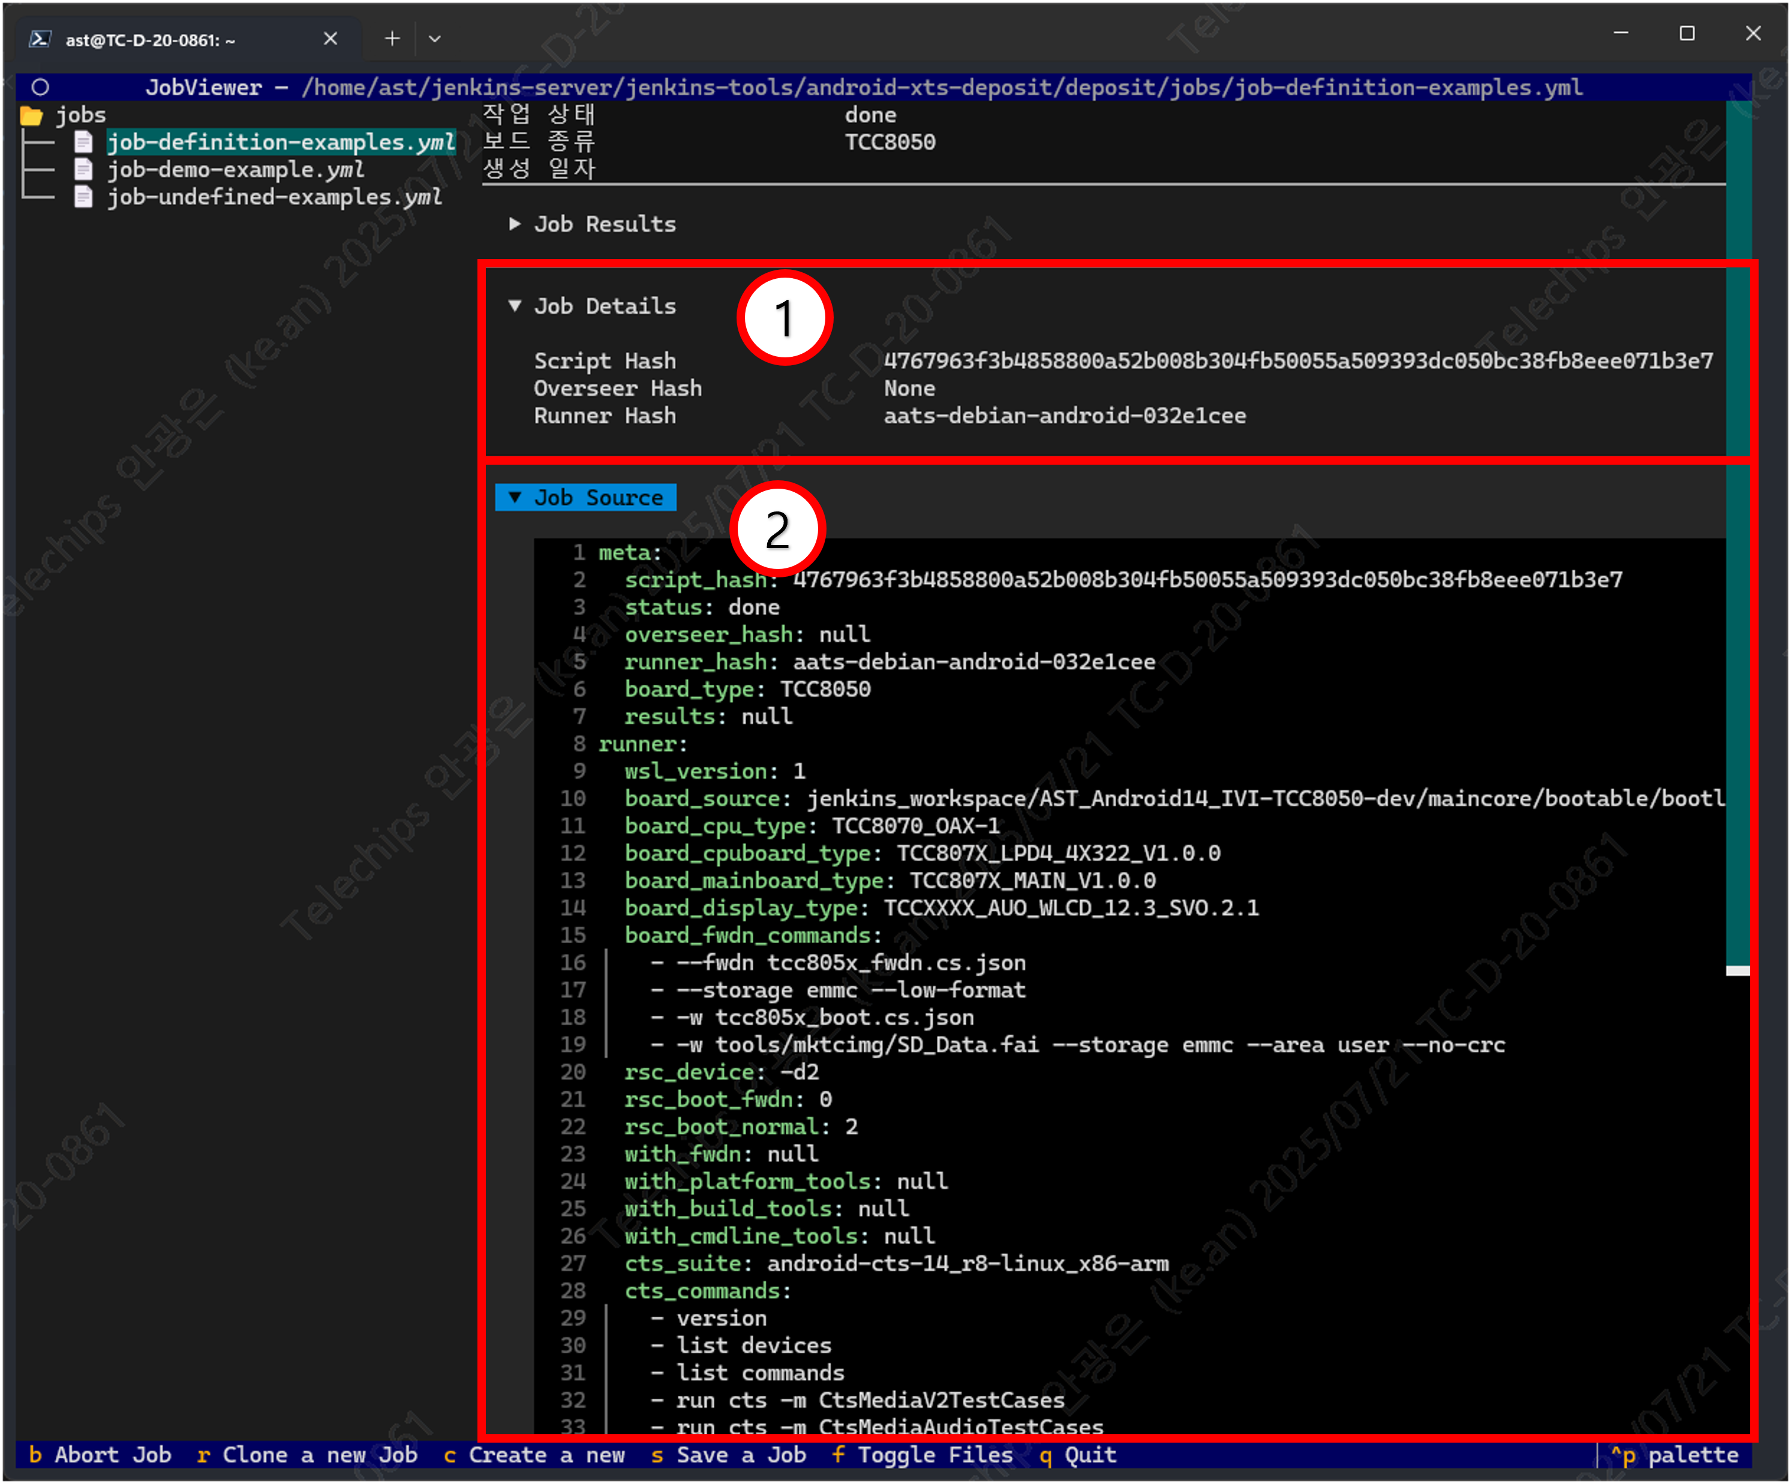Select job-undefined-examples.yml in the tree

tap(274, 197)
